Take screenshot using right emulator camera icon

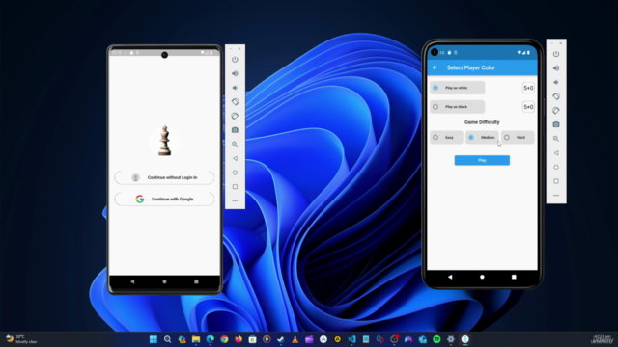pyautogui.click(x=556, y=124)
